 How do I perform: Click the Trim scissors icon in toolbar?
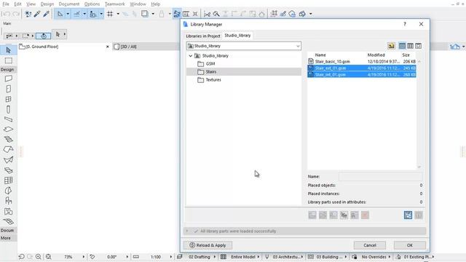207,14
